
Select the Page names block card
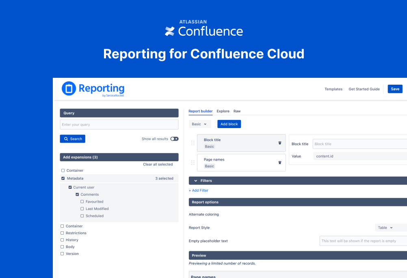coord(241,163)
